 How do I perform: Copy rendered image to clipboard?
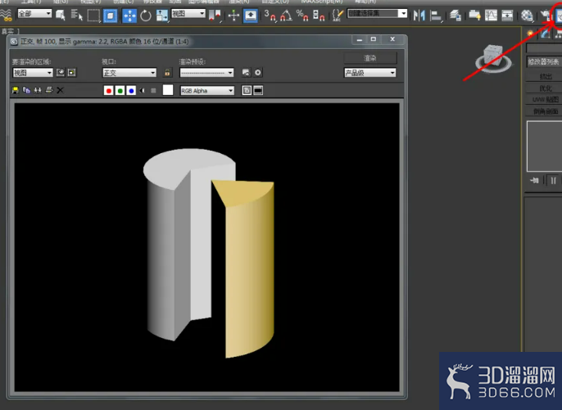coord(26,90)
